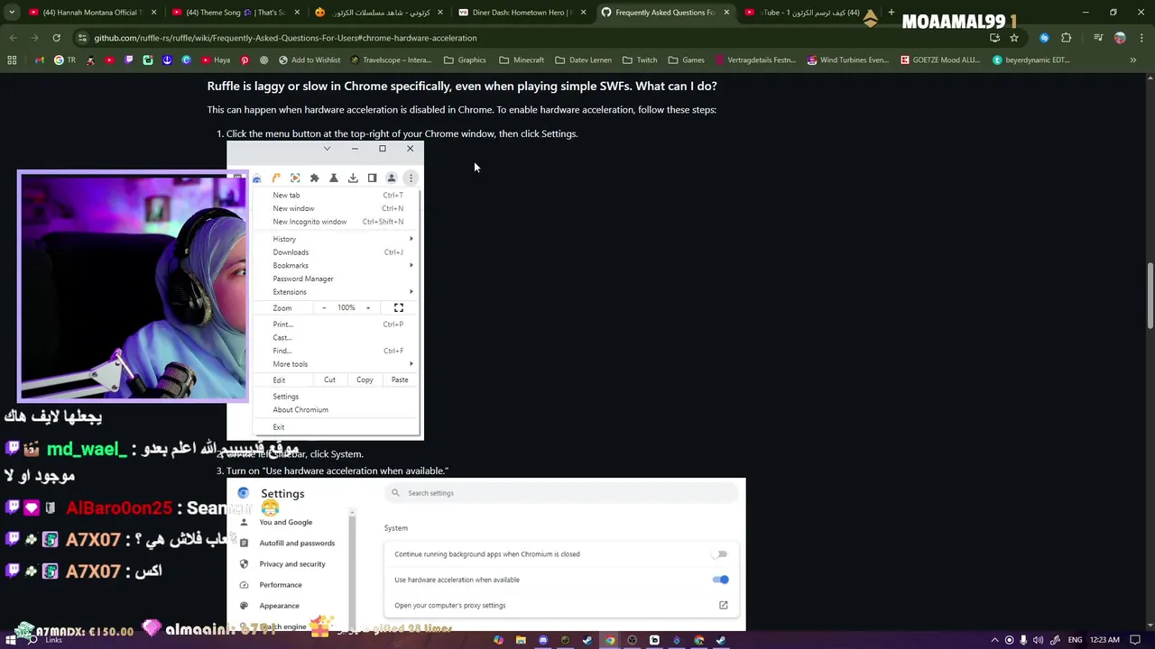Click the page's vertical scrollbar thumb
Image resolution: width=1155 pixels, height=649 pixels.
pyautogui.click(x=1150, y=296)
